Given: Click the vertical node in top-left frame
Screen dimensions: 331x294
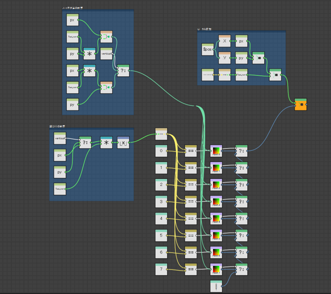Looking at the screenshot, I should pyautogui.click(x=106, y=53).
